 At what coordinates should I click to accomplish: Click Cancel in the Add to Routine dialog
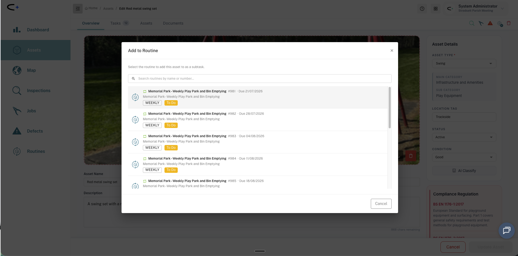click(381, 204)
